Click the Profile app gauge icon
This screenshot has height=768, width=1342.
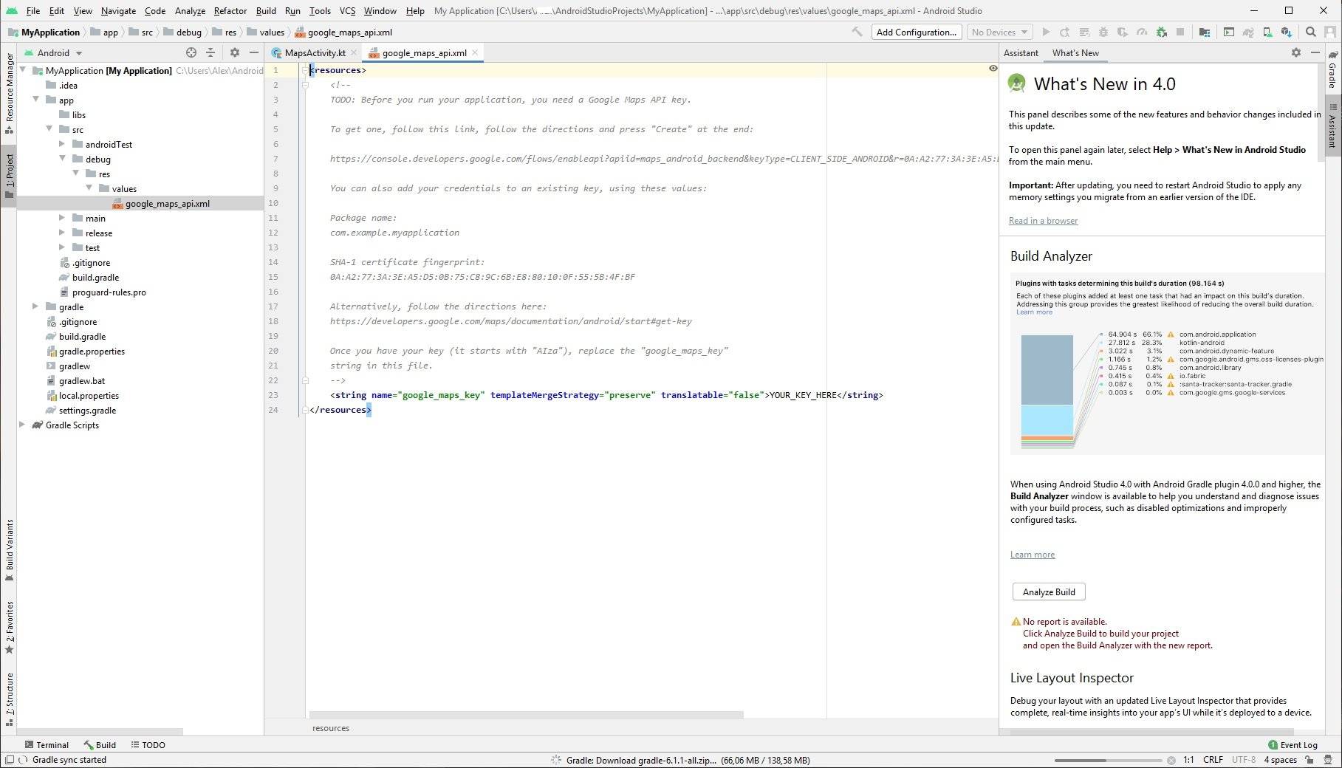pos(1142,32)
